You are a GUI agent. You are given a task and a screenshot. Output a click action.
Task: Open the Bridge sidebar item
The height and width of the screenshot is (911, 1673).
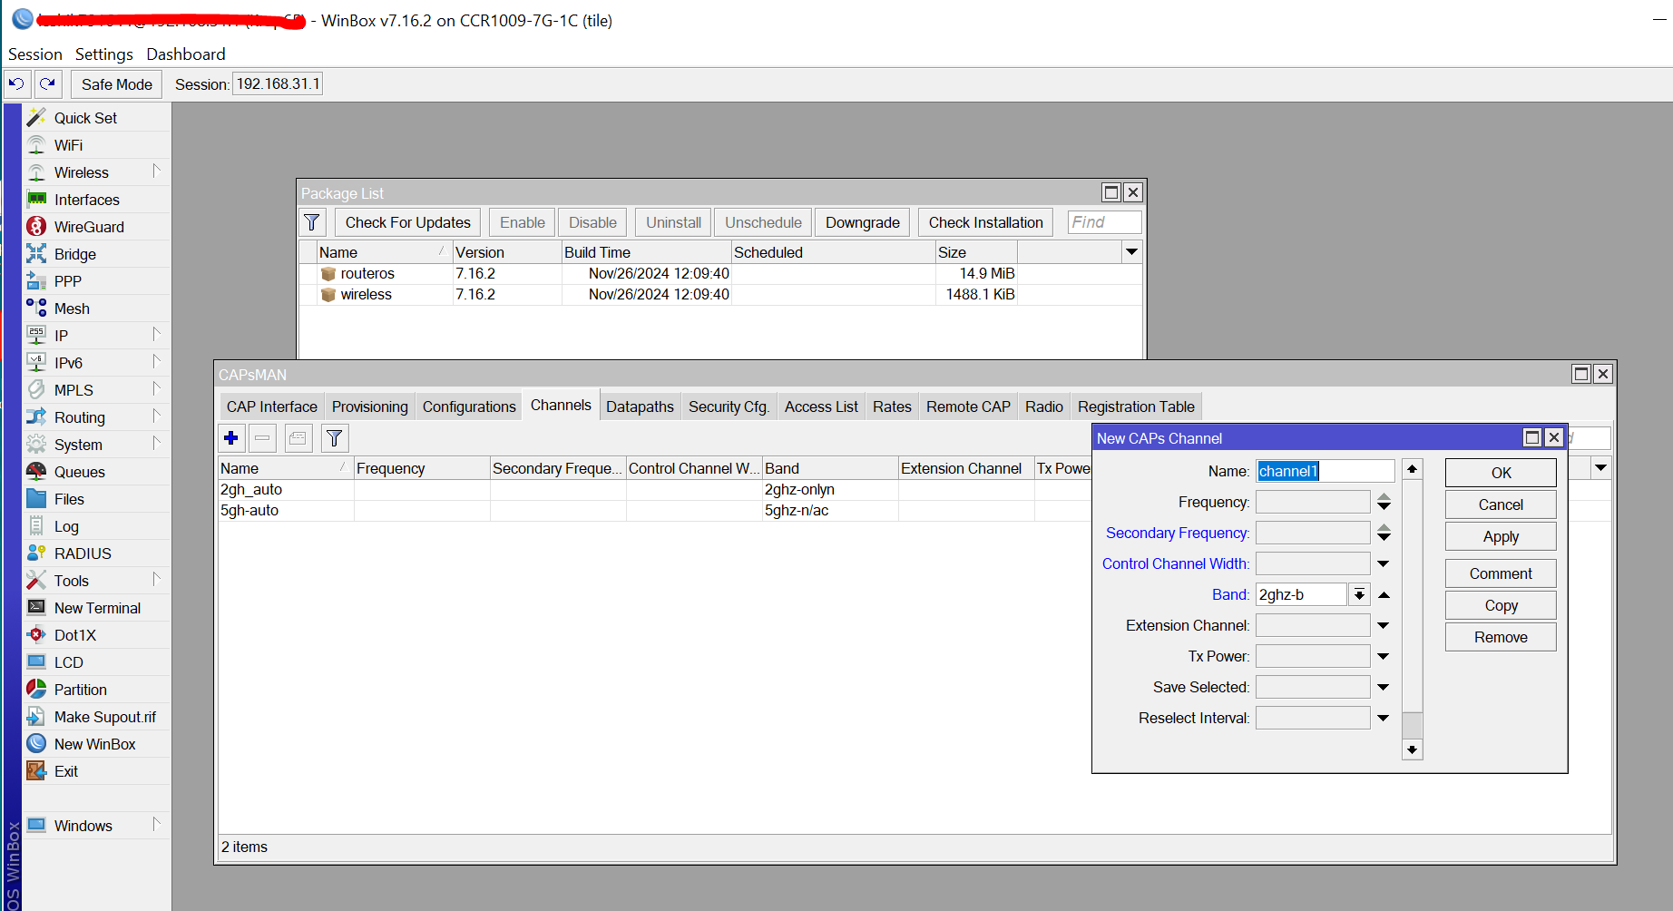[x=74, y=254]
